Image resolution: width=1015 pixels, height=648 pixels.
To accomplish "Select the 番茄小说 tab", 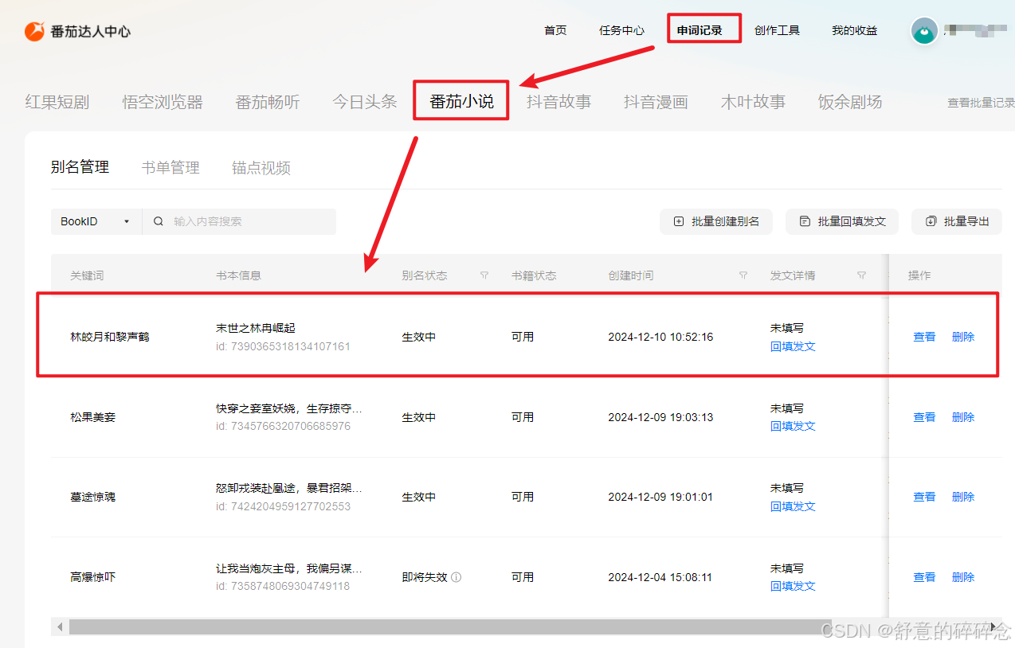I will click(x=461, y=102).
